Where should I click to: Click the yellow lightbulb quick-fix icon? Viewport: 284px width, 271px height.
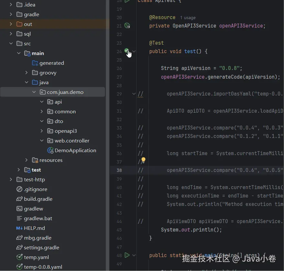point(143,160)
